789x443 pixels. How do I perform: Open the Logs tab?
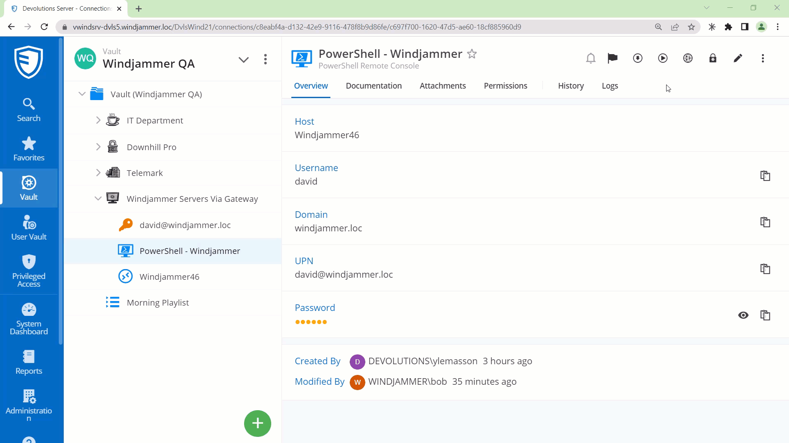(610, 86)
